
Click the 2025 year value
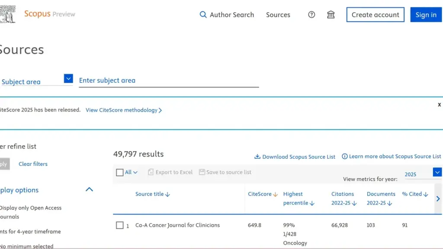411,175
